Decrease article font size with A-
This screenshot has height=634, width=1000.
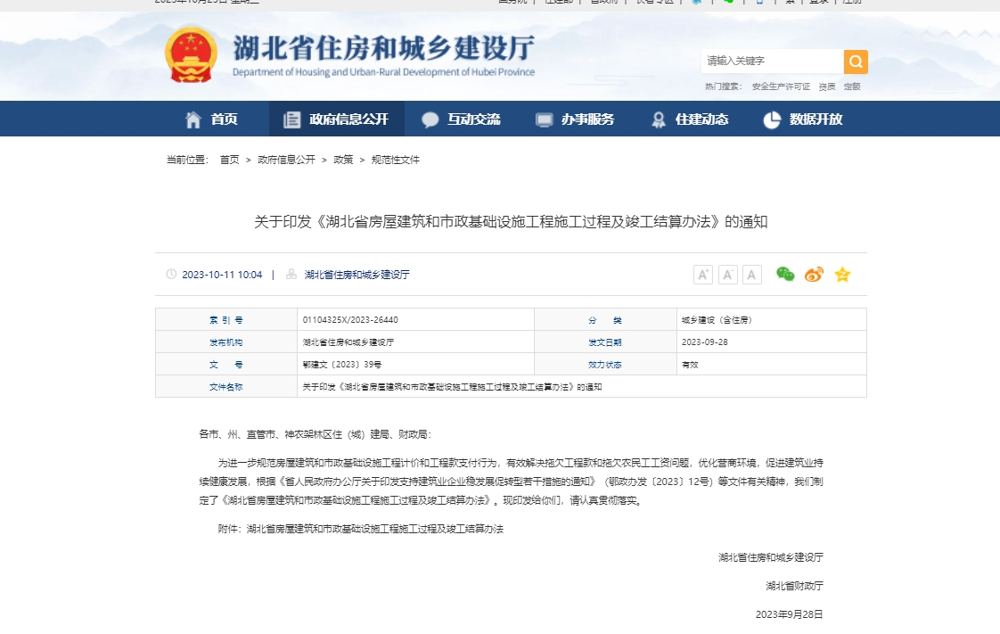(x=727, y=275)
